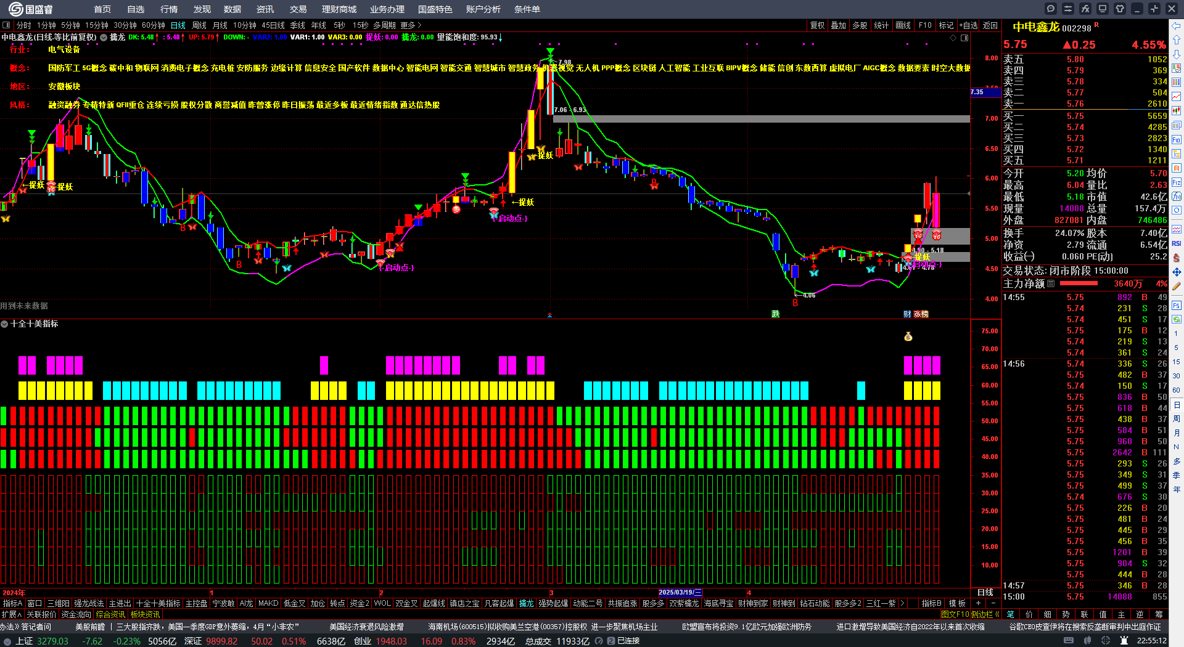Select the 擒龙 indicator tab
This screenshot has height=647, width=1184.
527,603
